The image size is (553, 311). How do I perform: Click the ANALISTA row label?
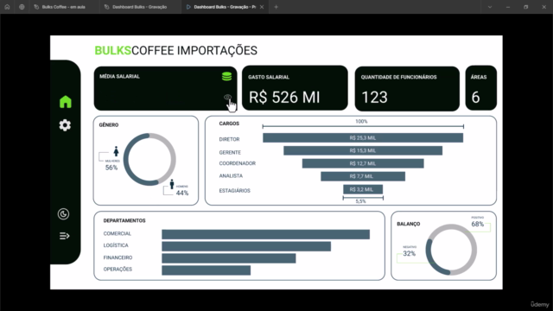[231, 175]
